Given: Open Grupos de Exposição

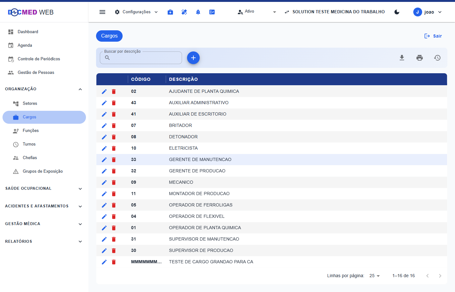Looking at the screenshot, I should (44, 171).
